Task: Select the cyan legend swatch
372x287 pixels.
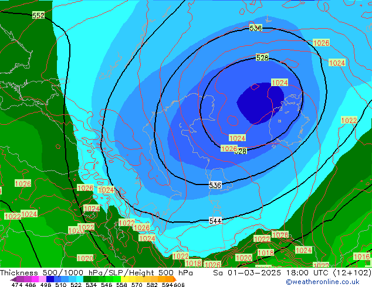Action: 80,279
